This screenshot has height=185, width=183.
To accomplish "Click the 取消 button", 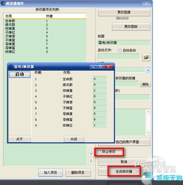I will click(x=124, y=162).
